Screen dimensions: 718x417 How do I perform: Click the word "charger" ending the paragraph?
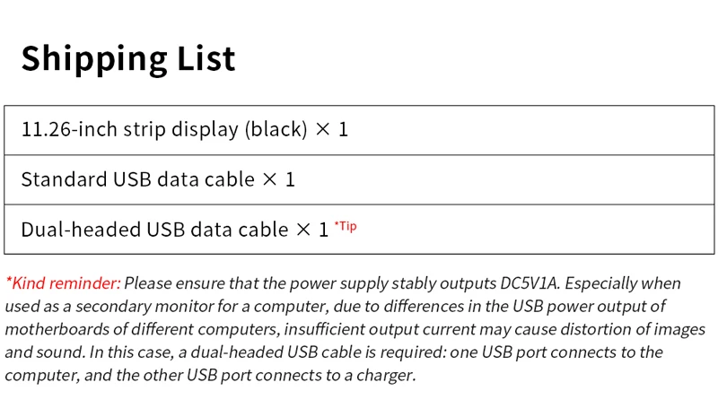[387, 376]
